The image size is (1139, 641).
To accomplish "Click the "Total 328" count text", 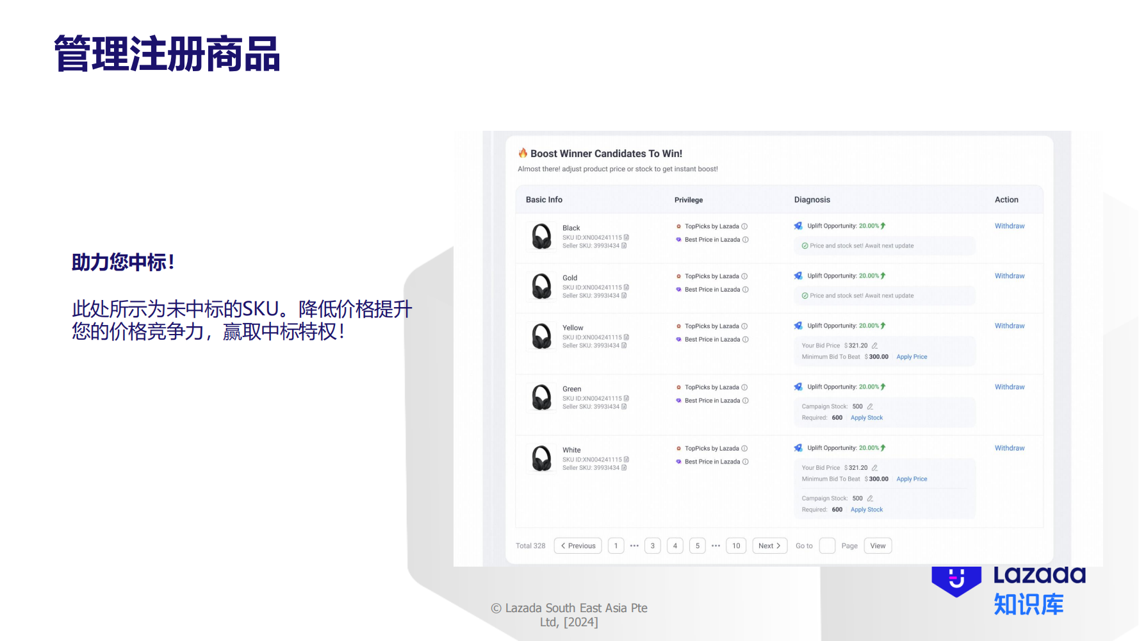I will 530,546.
